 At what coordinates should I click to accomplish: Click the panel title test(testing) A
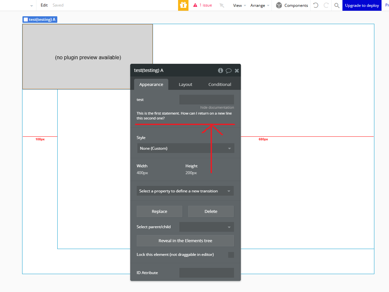pyautogui.click(x=149, y=70)
